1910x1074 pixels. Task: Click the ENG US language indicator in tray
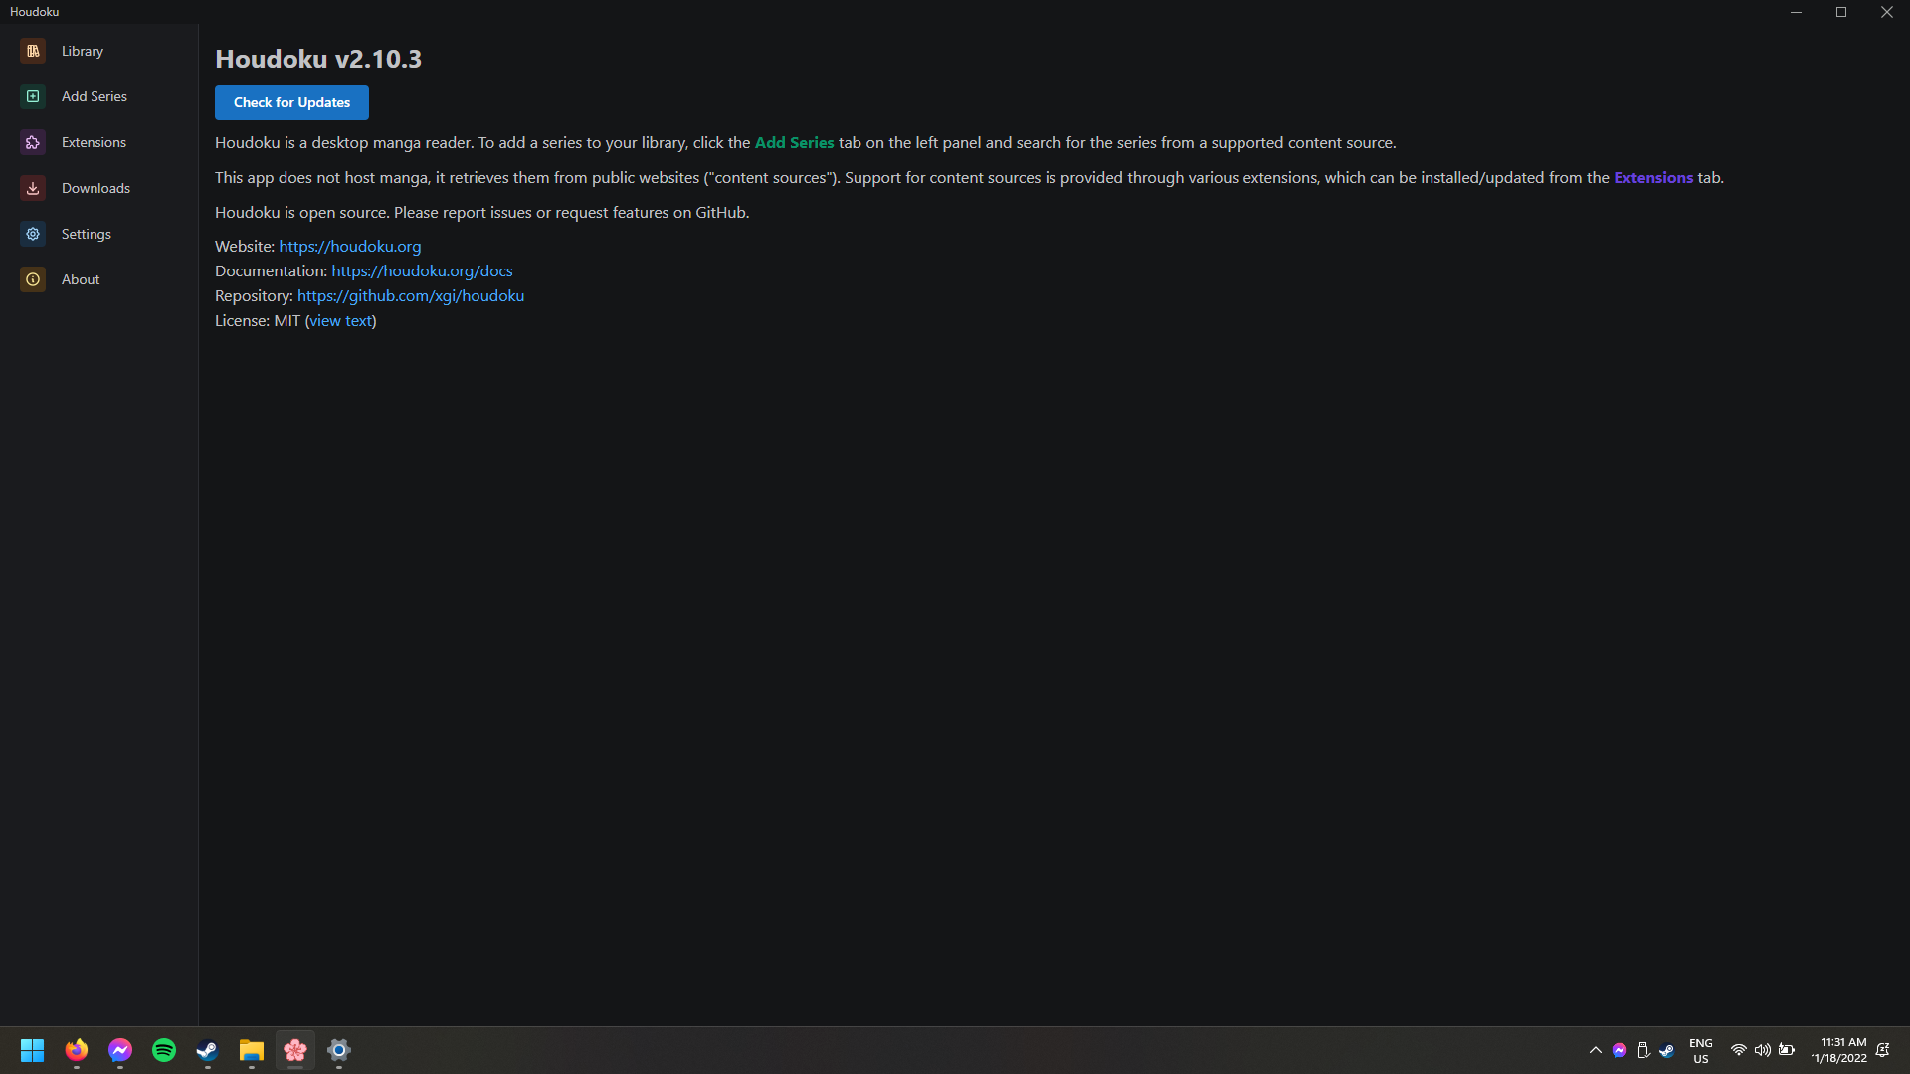(1701, 1051)
